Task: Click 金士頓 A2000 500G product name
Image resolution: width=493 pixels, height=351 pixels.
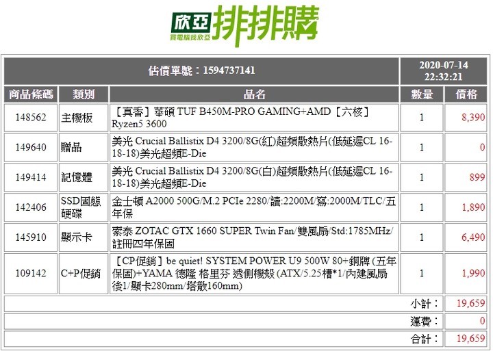Action: tap(254, 207)
